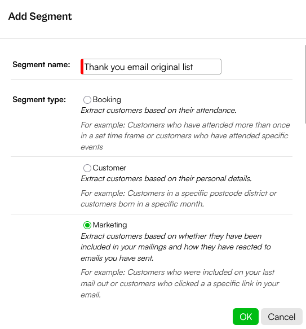Image resolution: width=306 pixels, height=329 pixels.
Task: Click the Marketing description about mailings
Action: pyautogui.click(x=176, y=247)
